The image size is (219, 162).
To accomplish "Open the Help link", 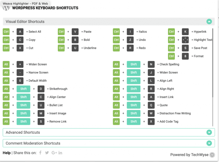I will pos(6,153).
